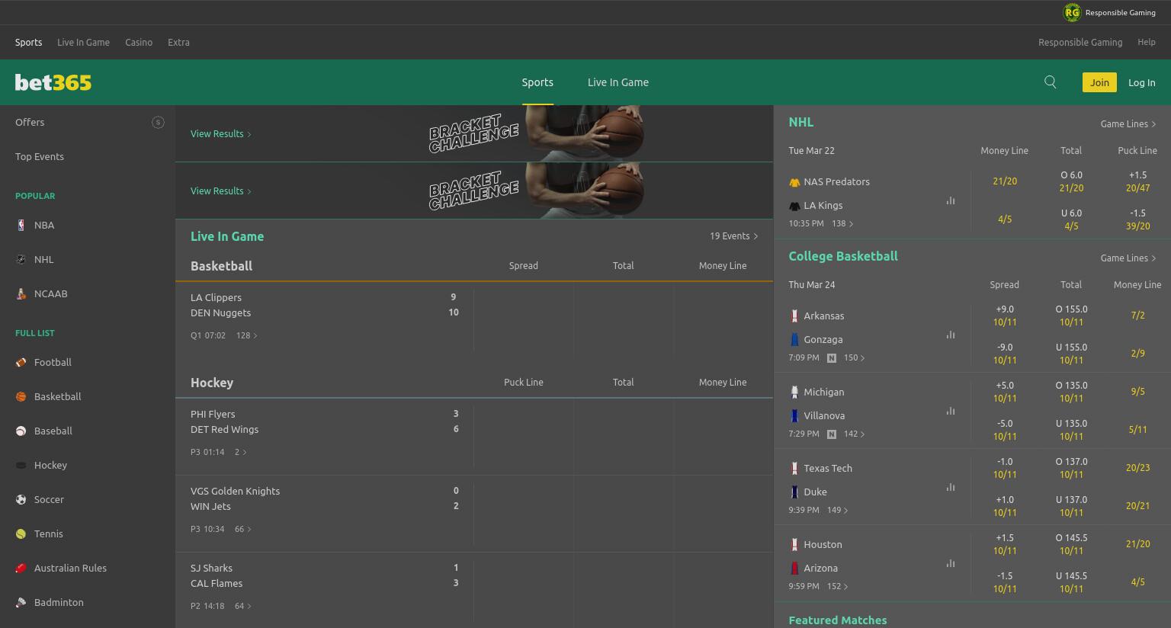Expand 66 markets for Golden Knights vs Jets
The width and height of the screenshot is (1171, 628).
pos(243,529)
